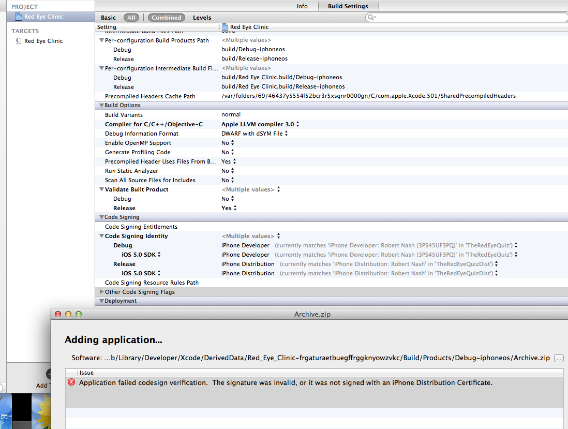This screenshot has height=429, width=568.
Task: Collapse Per-configuration Build Products Path
Action: coord(102,40)
